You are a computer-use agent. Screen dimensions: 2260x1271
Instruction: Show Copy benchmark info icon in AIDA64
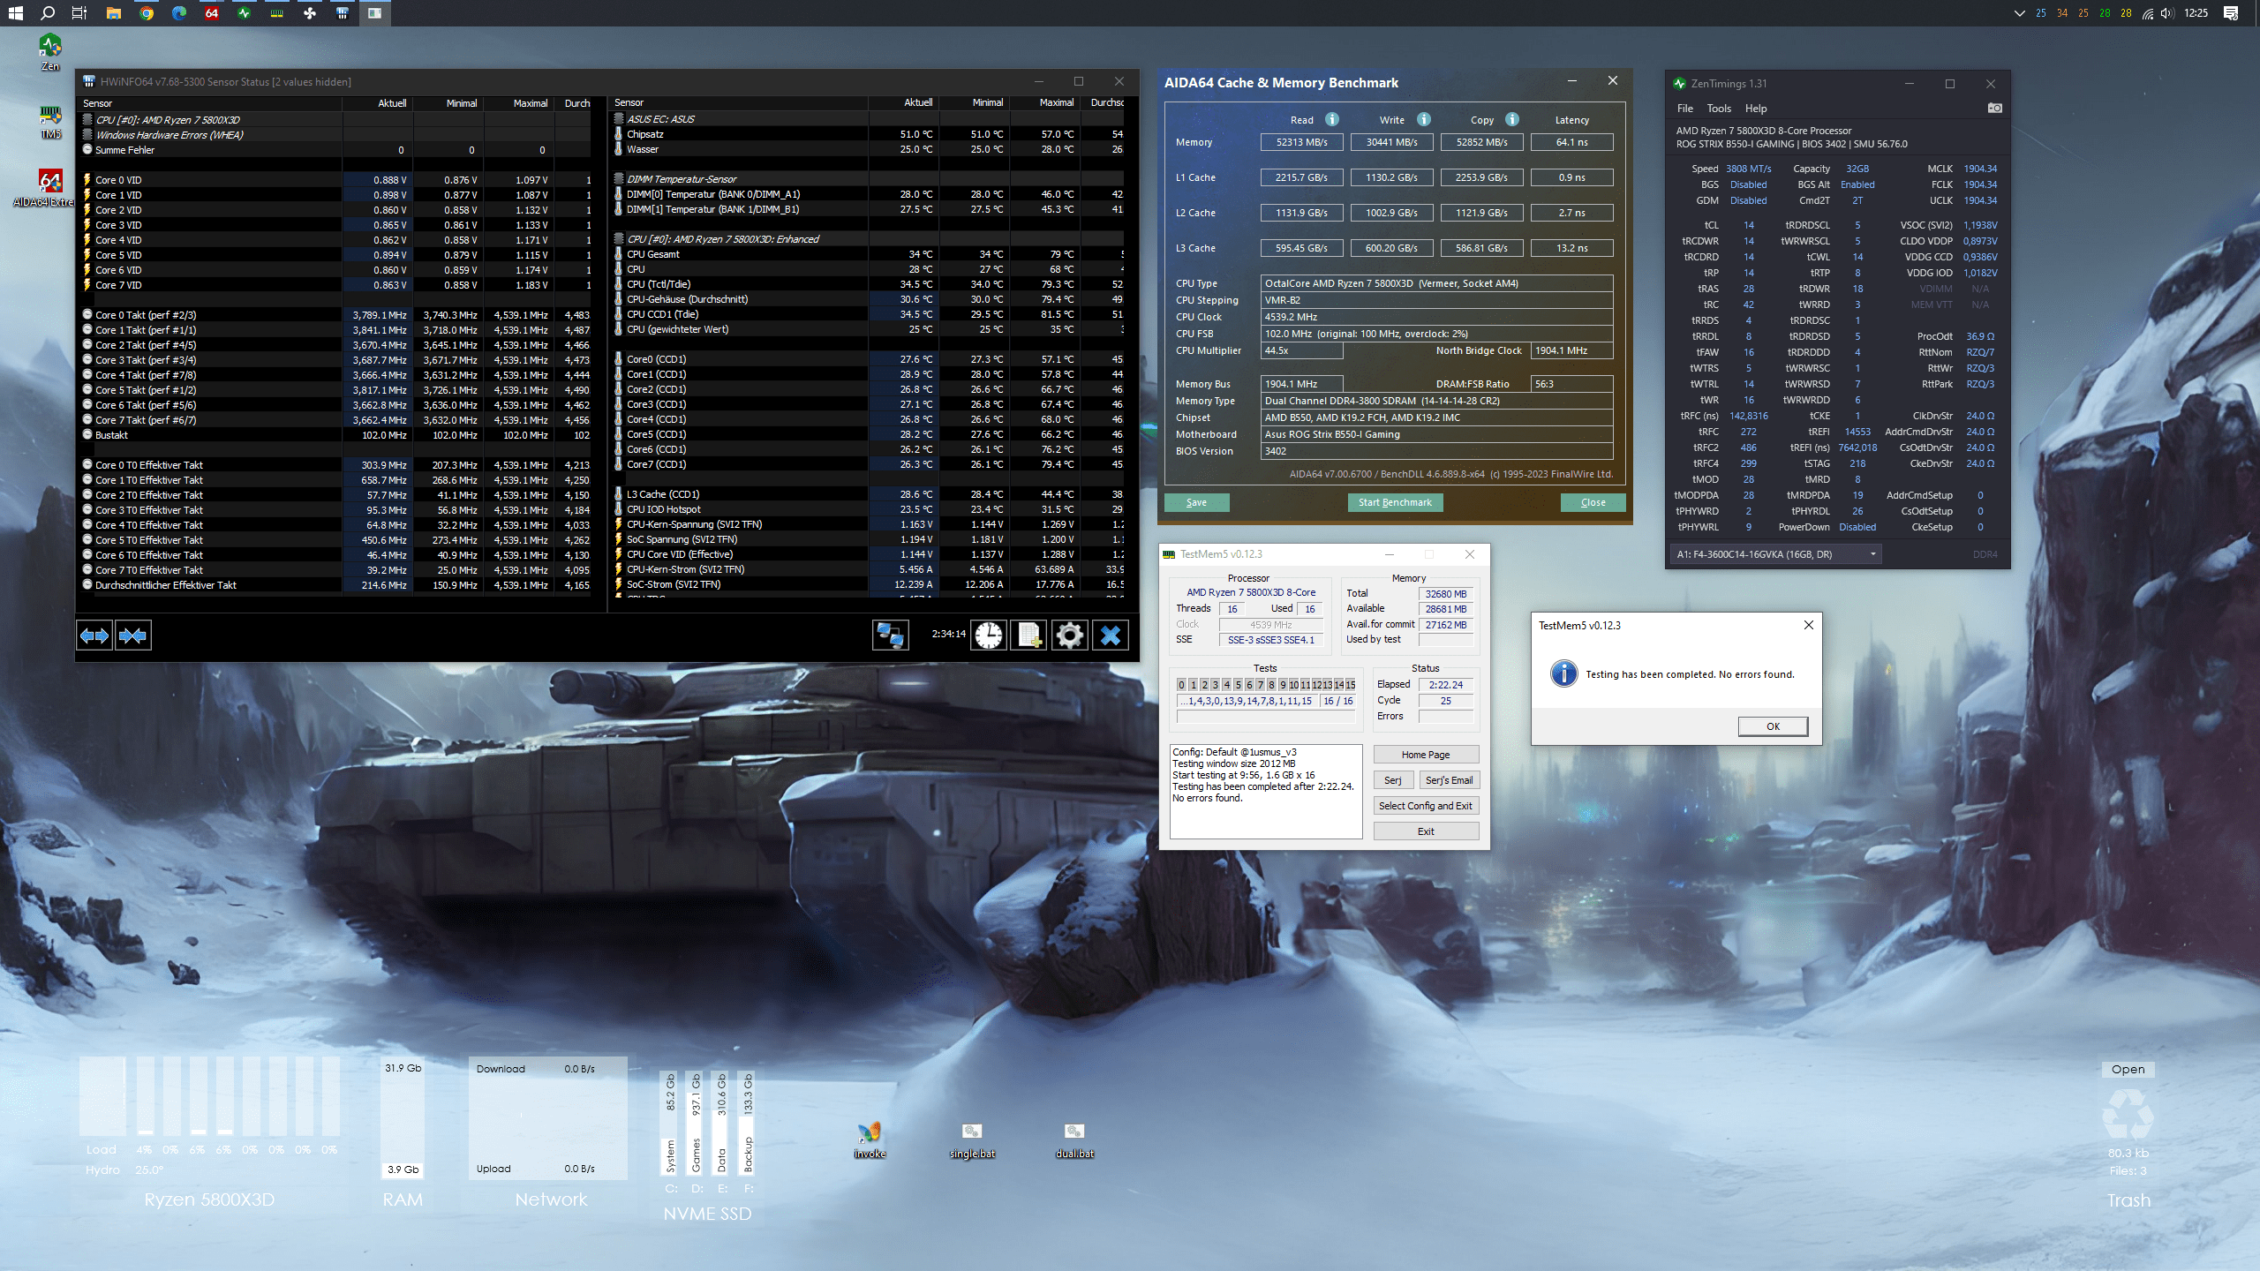coord(1512,119)
